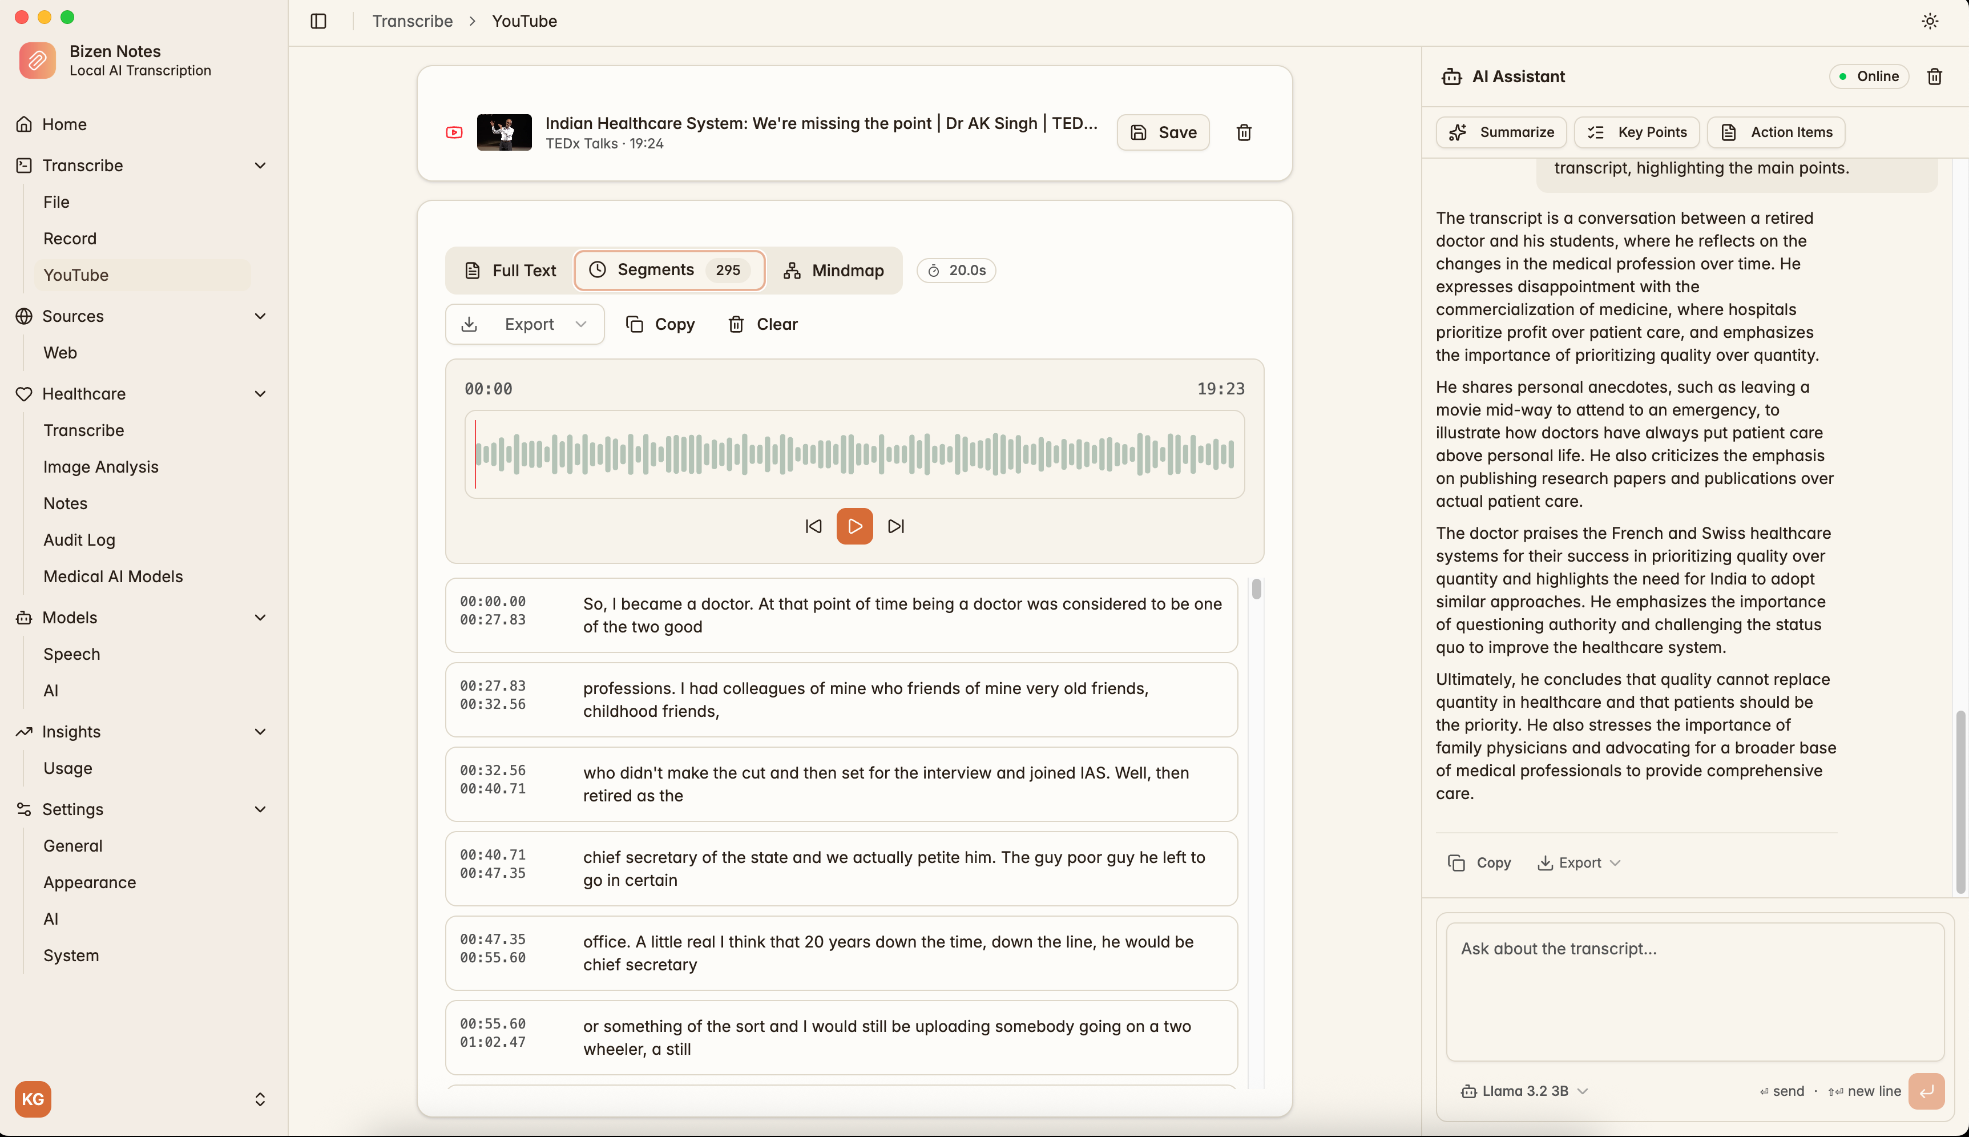Open the transcript Export dropdown
Screen dimensions: 1969x1137
pyautogui.click(x=524, y=324)
